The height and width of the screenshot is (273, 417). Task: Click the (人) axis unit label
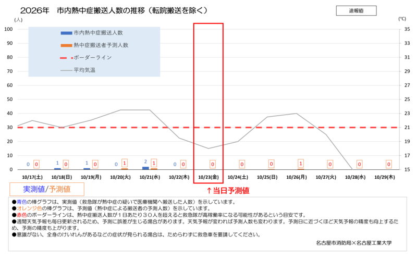[18, 20]
